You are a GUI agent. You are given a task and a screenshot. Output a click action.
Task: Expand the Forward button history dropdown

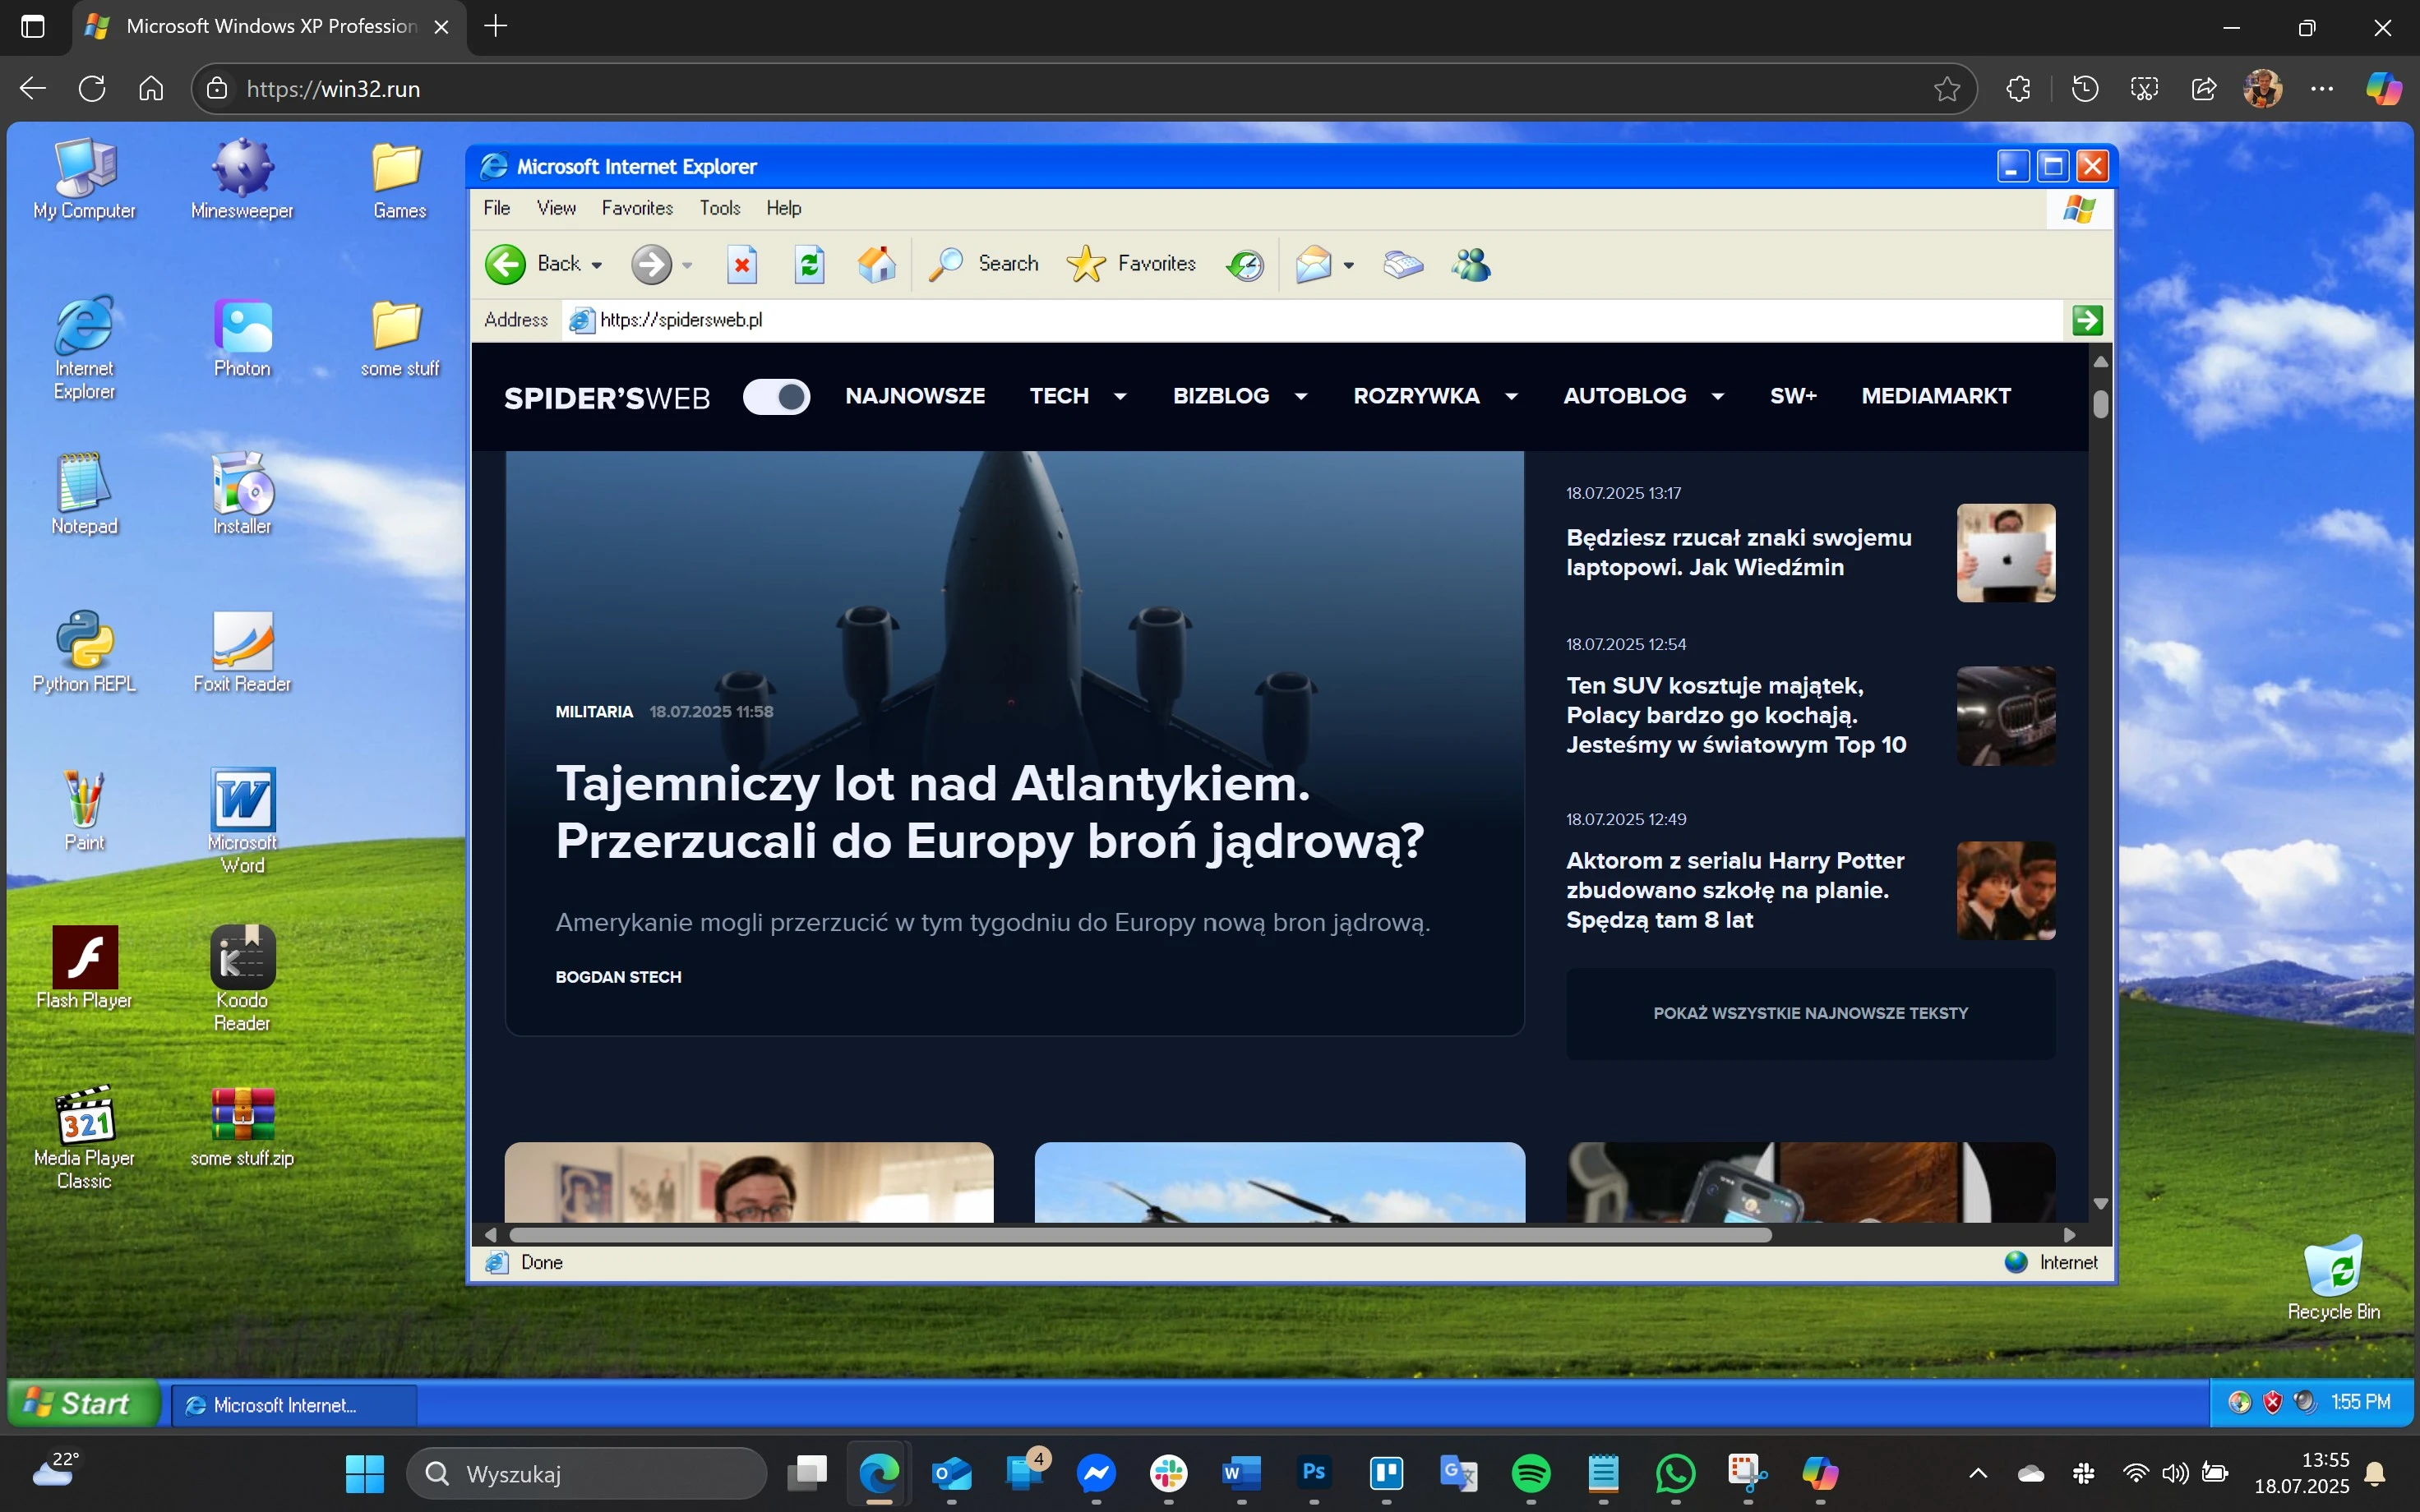click(687, 266)
